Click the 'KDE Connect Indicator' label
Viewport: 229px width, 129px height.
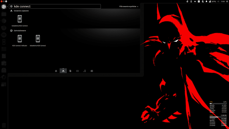pos(20,46)
